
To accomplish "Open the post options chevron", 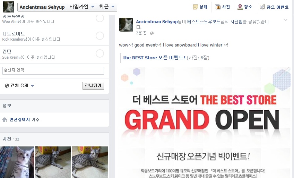I will [x=286, y=20].
